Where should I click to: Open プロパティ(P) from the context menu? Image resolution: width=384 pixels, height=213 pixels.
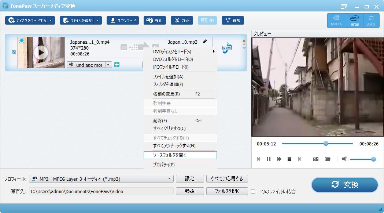[180, 165]
